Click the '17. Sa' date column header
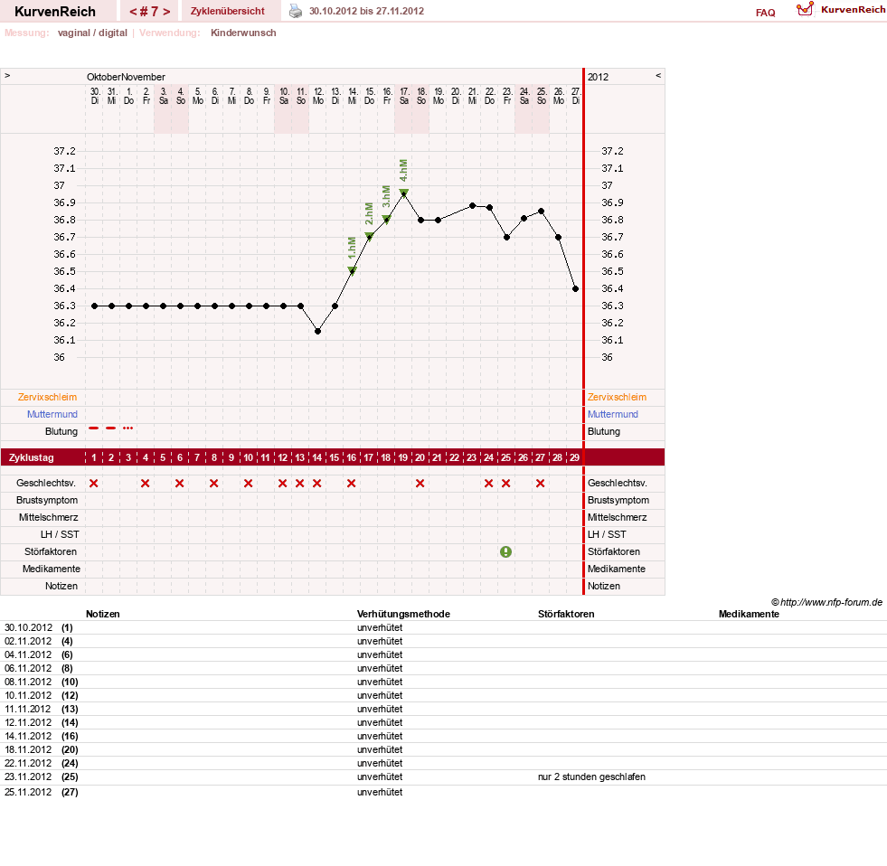887x866 pixels. tap(404, 96)
